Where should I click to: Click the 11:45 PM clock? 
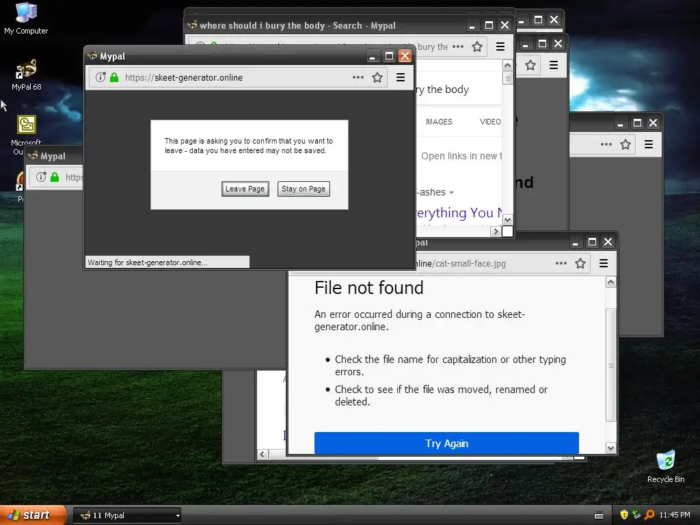click(x=675, y=515)
